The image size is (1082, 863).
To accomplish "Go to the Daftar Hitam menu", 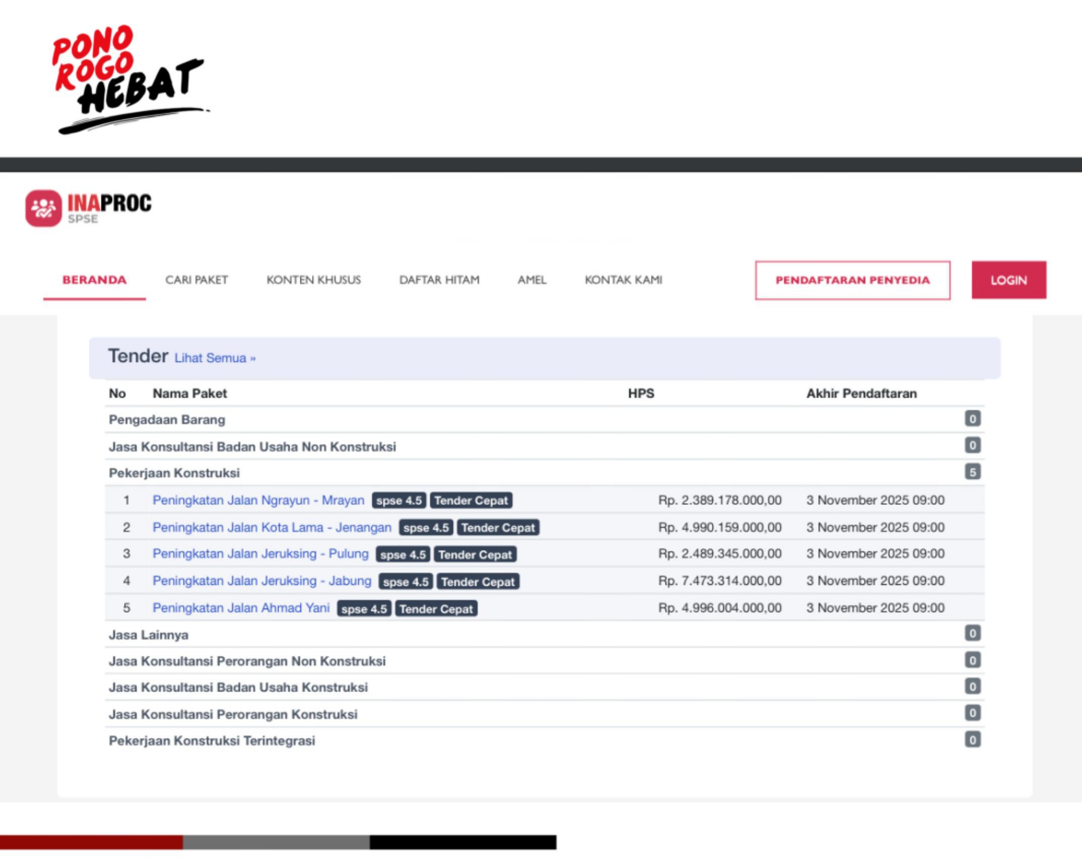I will pos(439,280).
